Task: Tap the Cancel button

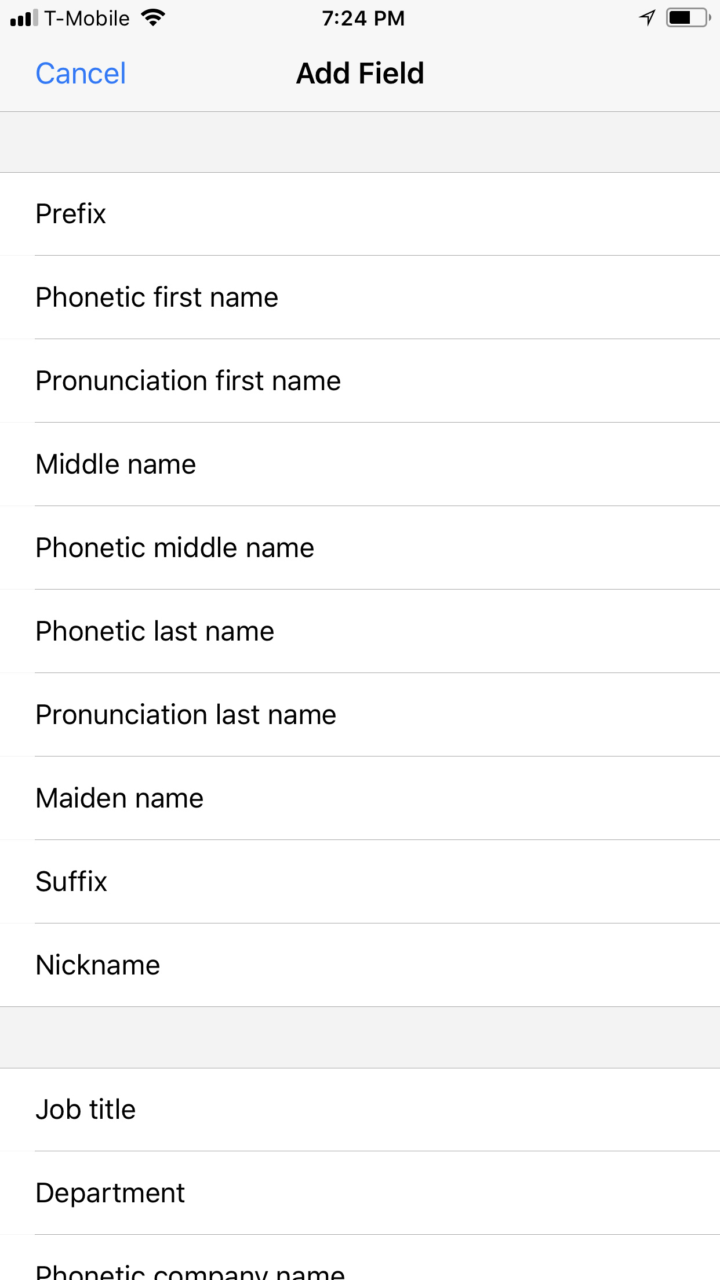Action: [81, 74]
